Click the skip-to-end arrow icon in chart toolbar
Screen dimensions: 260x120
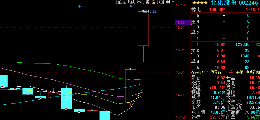tap(168, 2)
